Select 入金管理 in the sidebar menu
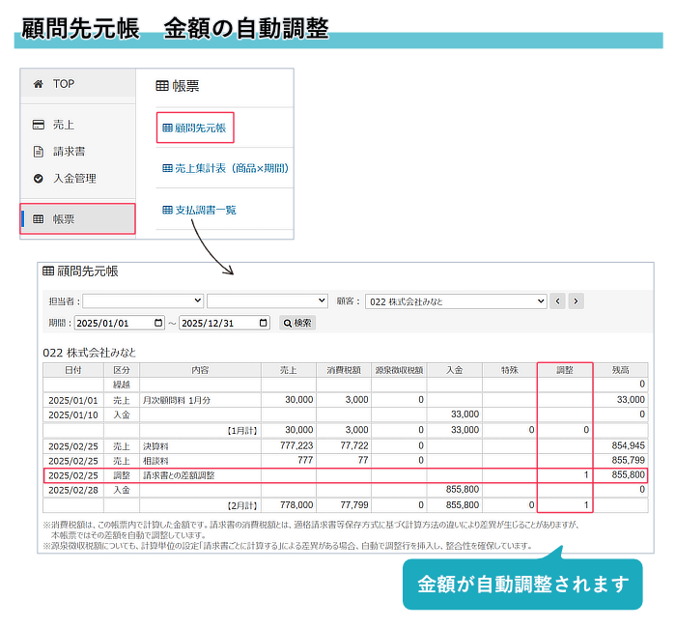The height and width of the screenshot is (628, 676). (x=74, y=179)
